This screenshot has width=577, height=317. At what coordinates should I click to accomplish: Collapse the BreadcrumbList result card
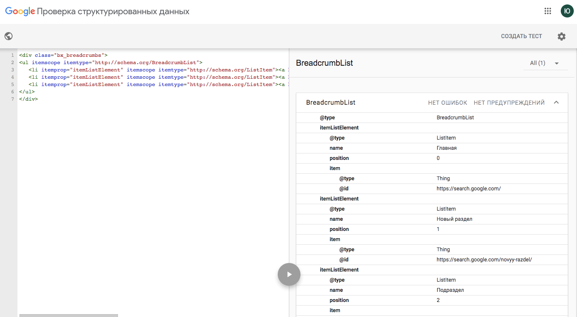[556, 102]
